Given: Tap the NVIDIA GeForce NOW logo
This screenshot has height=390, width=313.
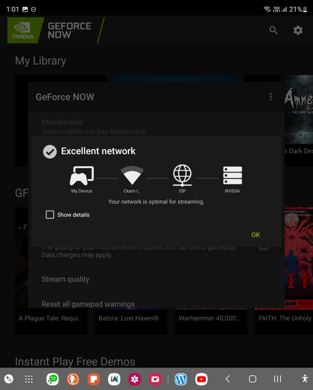Looking at the screenshot, I should [56, 30].
